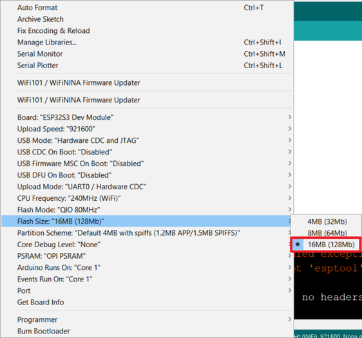The height and width of the screenshot is (338, 362).
Task: Choose Archive Sketch
Action: pyautogui.click(x=148, y=19)
